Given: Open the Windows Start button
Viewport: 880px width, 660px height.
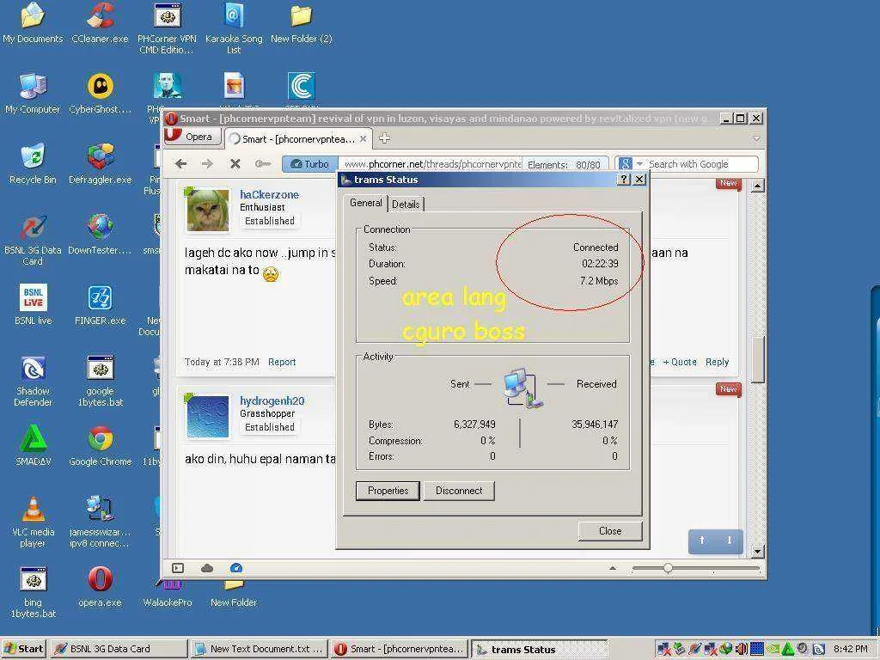Looking at the screenshot, I should (23, 649).
